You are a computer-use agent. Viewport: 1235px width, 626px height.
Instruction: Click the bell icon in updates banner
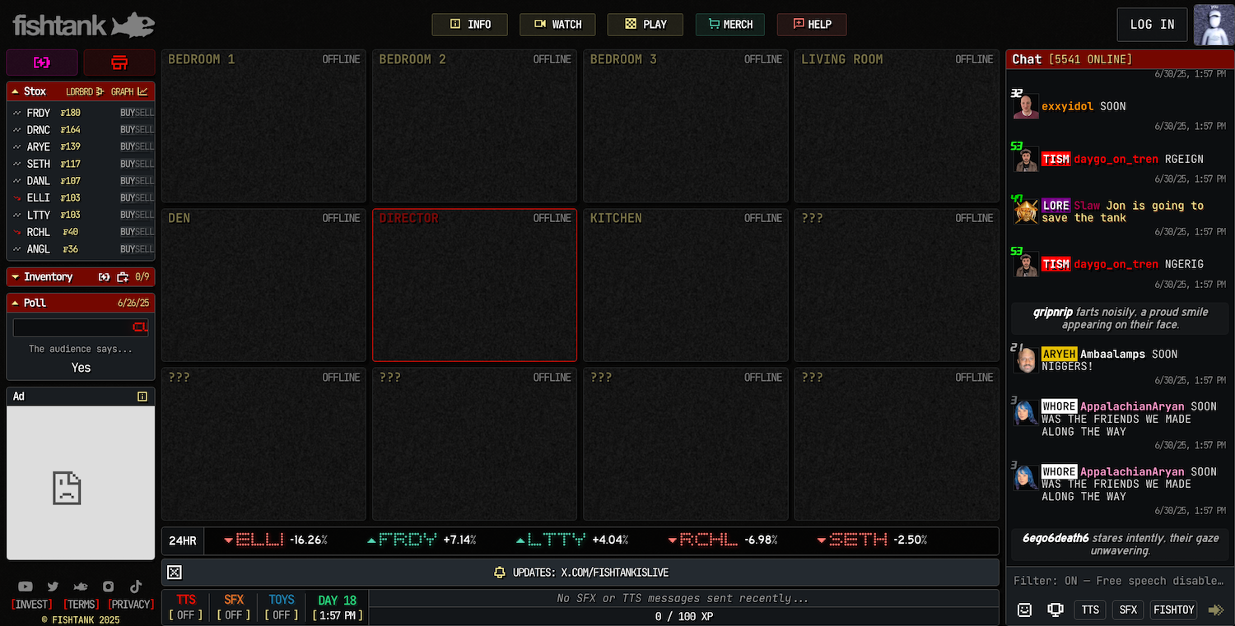tap(499, 573)
